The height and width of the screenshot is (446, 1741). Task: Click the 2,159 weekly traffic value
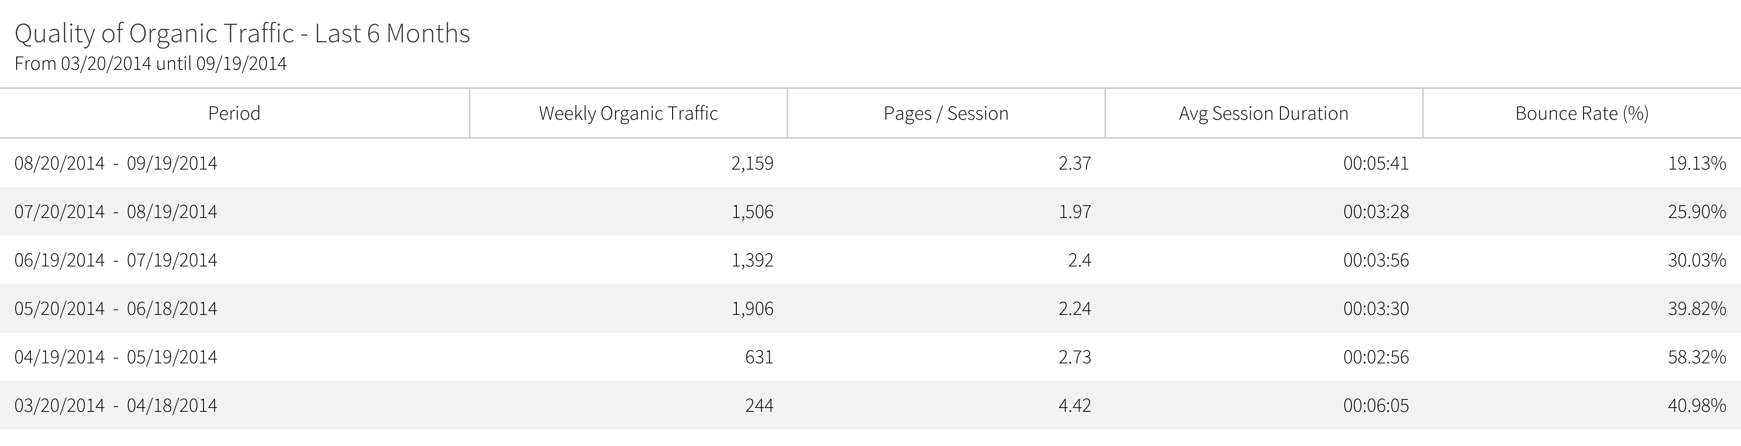(x=752, y=163)
